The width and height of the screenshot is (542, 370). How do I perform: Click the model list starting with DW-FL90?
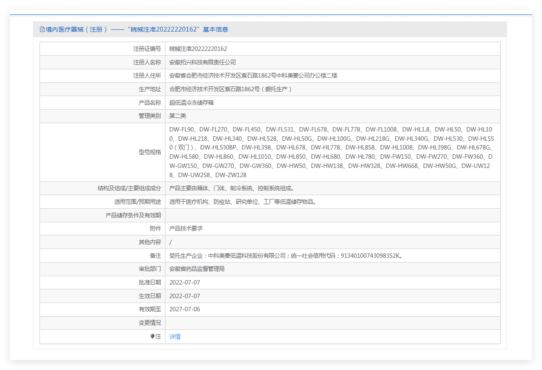pyautogui.click(x=332, y=152)
